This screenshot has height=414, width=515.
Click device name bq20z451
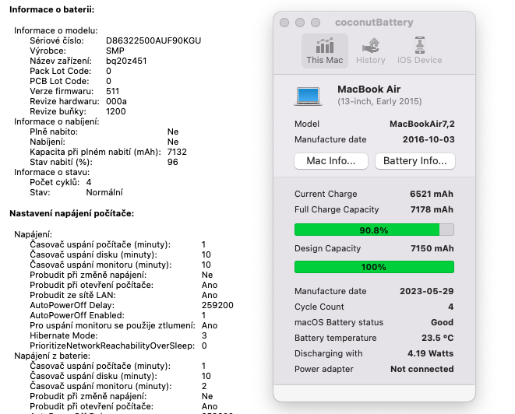click(x=126, y=61)
